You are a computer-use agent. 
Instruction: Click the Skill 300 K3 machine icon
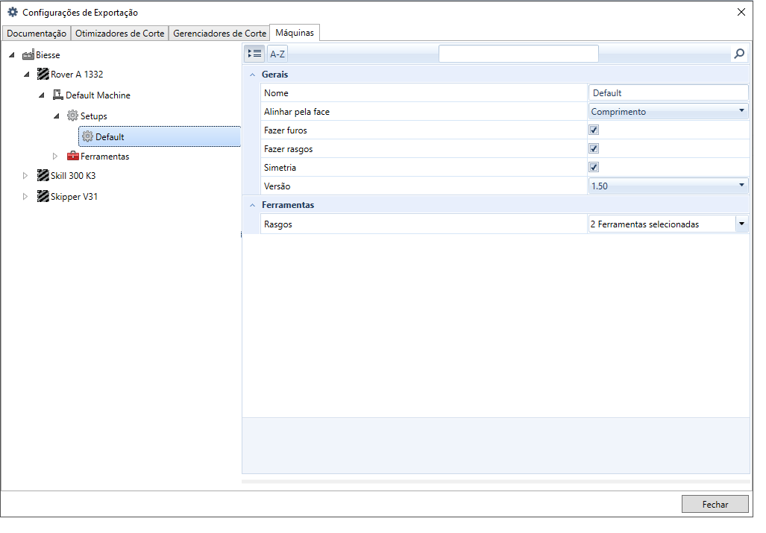[x=43, y=175]
